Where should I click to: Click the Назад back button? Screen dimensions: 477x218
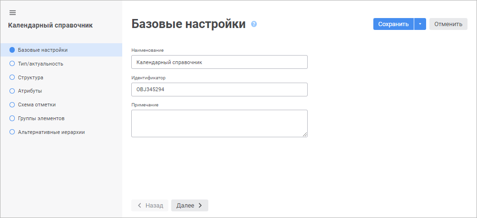point(150,205)
